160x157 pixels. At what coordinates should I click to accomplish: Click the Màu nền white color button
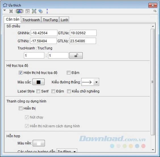coord(39,143)
